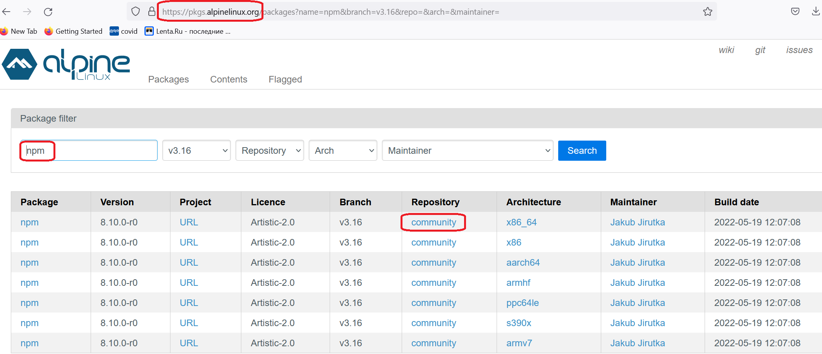Filter by the s390x architecture link

click(519, 323)
